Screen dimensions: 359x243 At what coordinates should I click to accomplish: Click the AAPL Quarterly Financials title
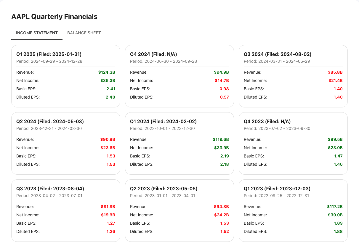click(x=54, y=17)
